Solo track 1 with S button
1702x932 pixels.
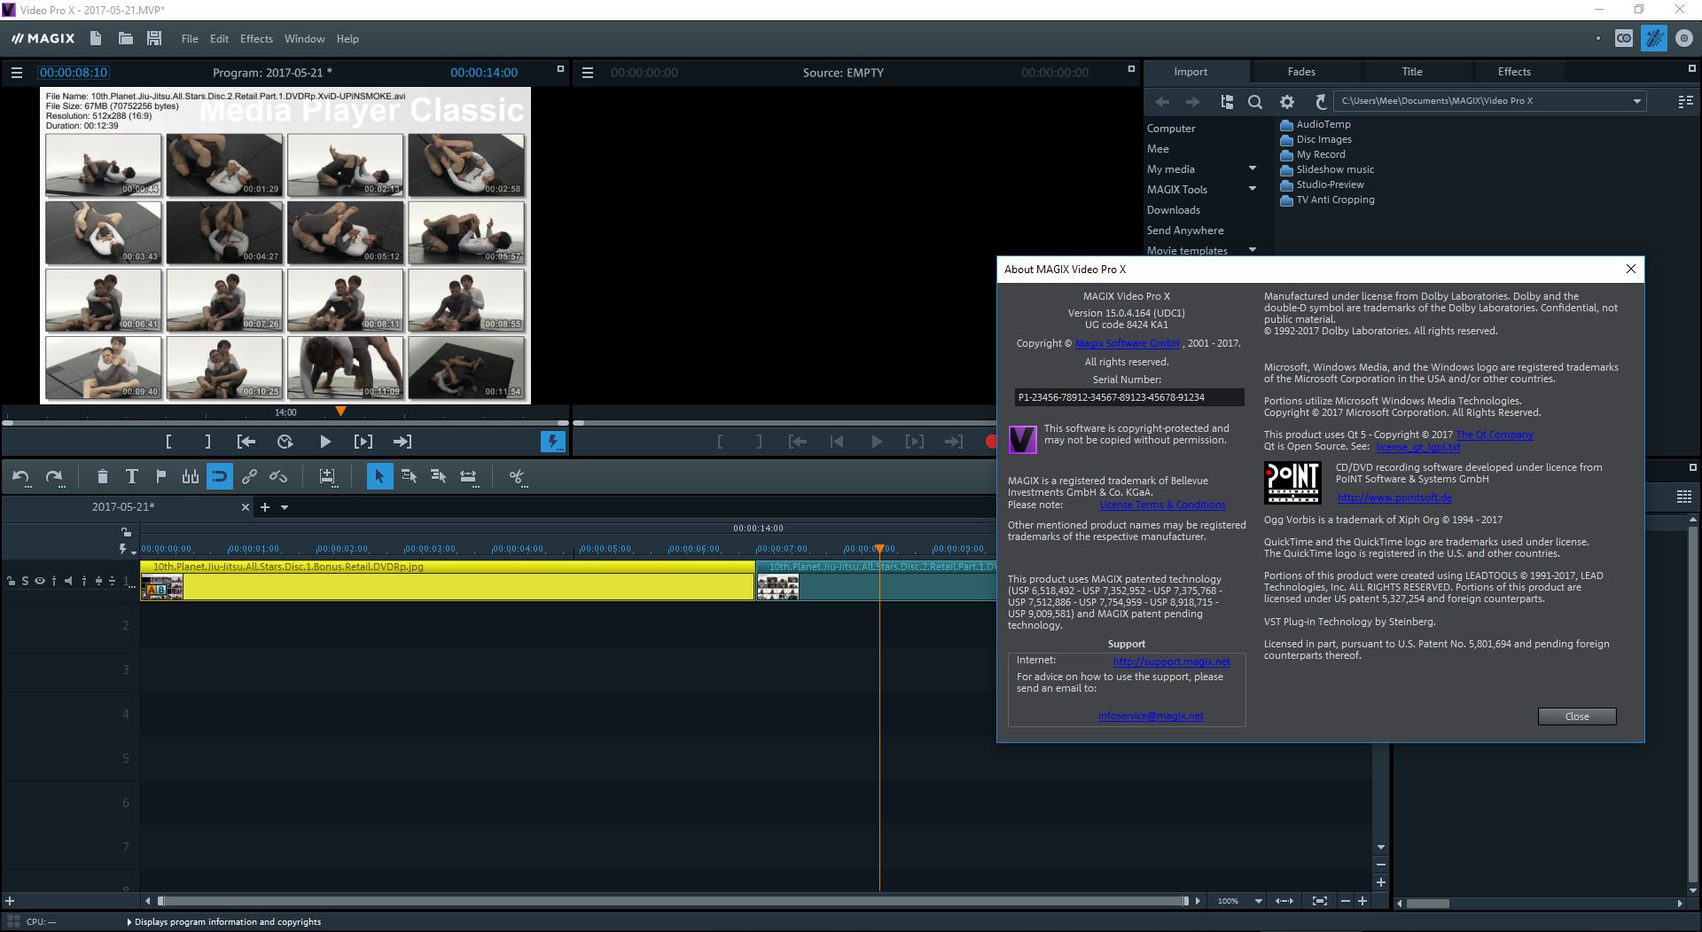click(x=26, y=582)
